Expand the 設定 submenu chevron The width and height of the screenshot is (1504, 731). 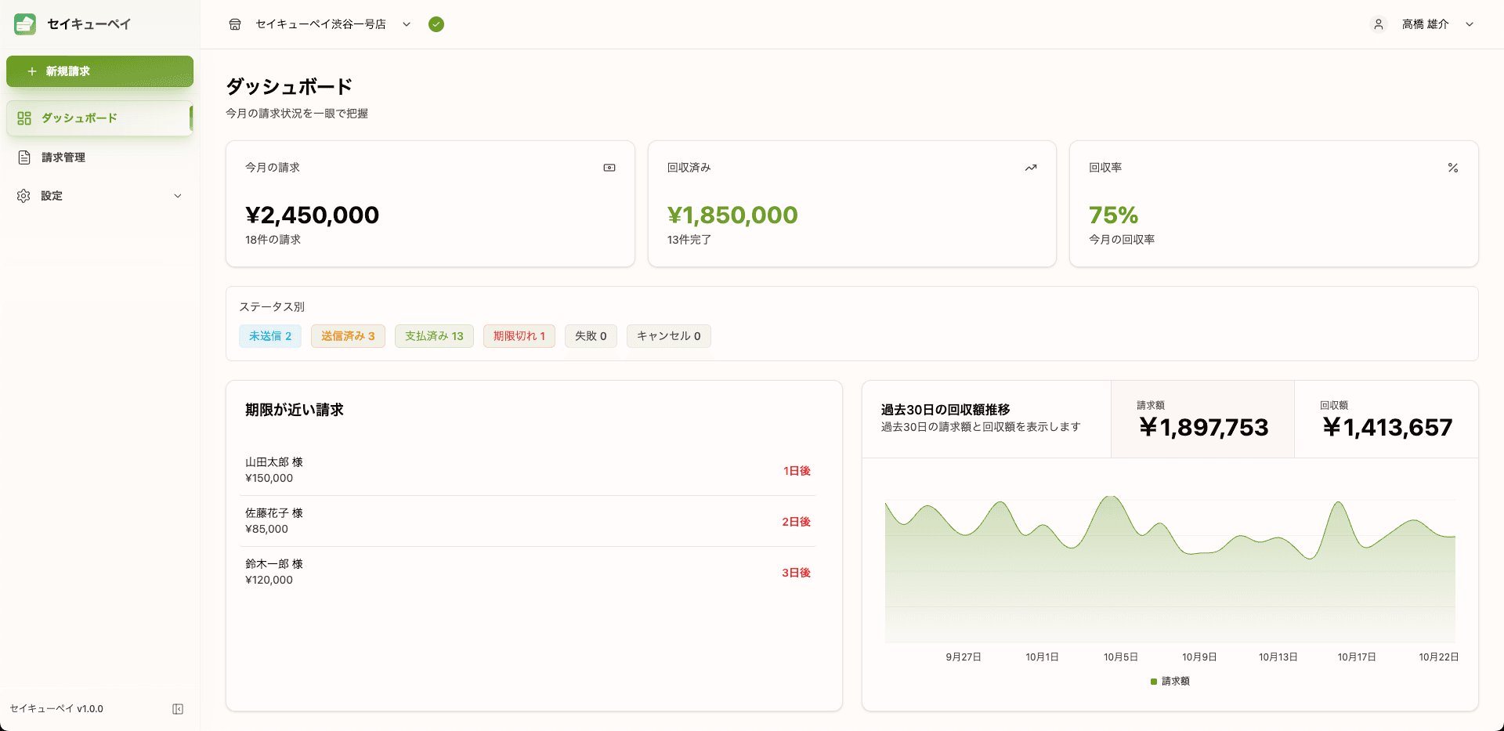[x=178, y=196]
